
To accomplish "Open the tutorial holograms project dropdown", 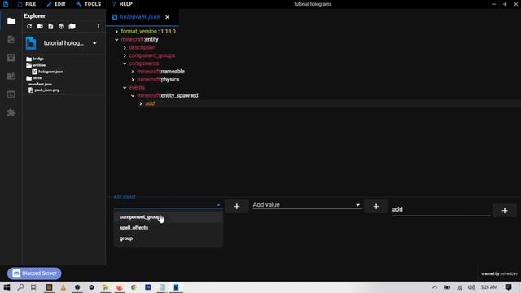I will (x=94, y=43).
